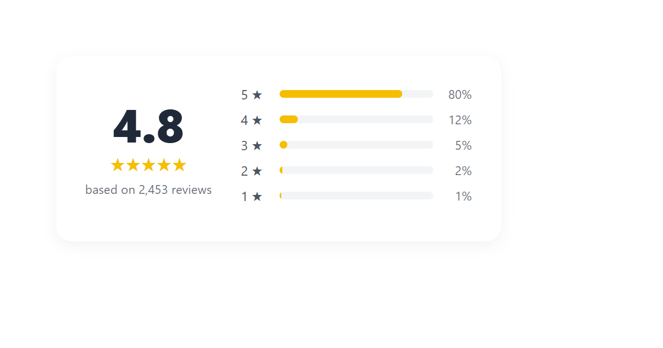Select the fourth gold star icon

point(164,164)
